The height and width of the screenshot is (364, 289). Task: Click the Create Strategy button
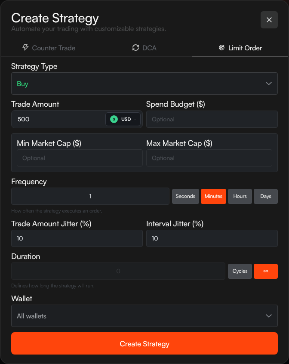click(144, 343)
